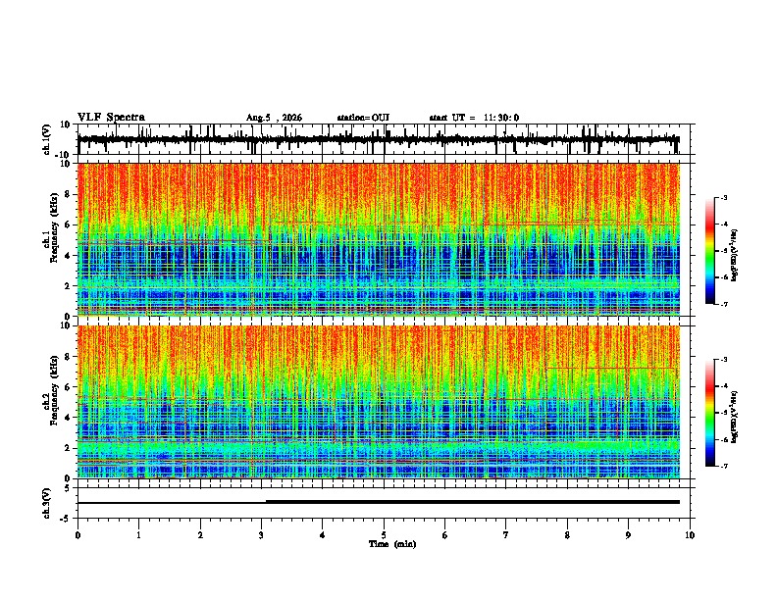
Task: Click the "VLF Spectra" title text
Action: point(111,118)
